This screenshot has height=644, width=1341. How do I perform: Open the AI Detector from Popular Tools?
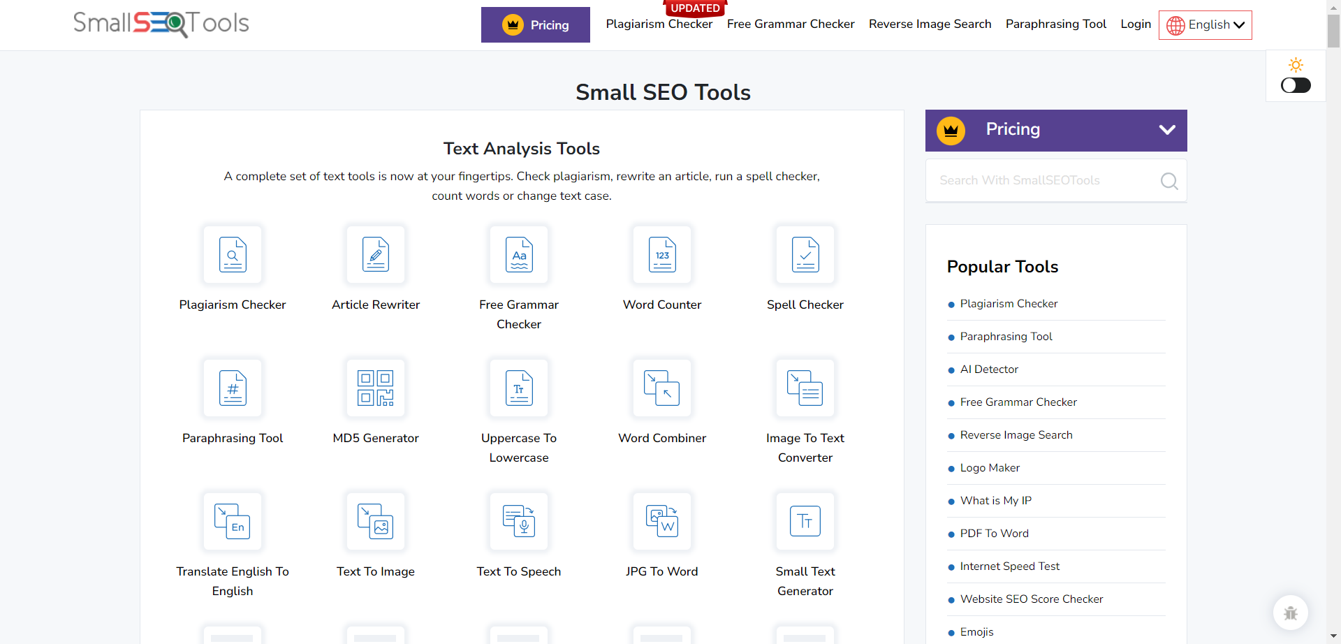989,369
